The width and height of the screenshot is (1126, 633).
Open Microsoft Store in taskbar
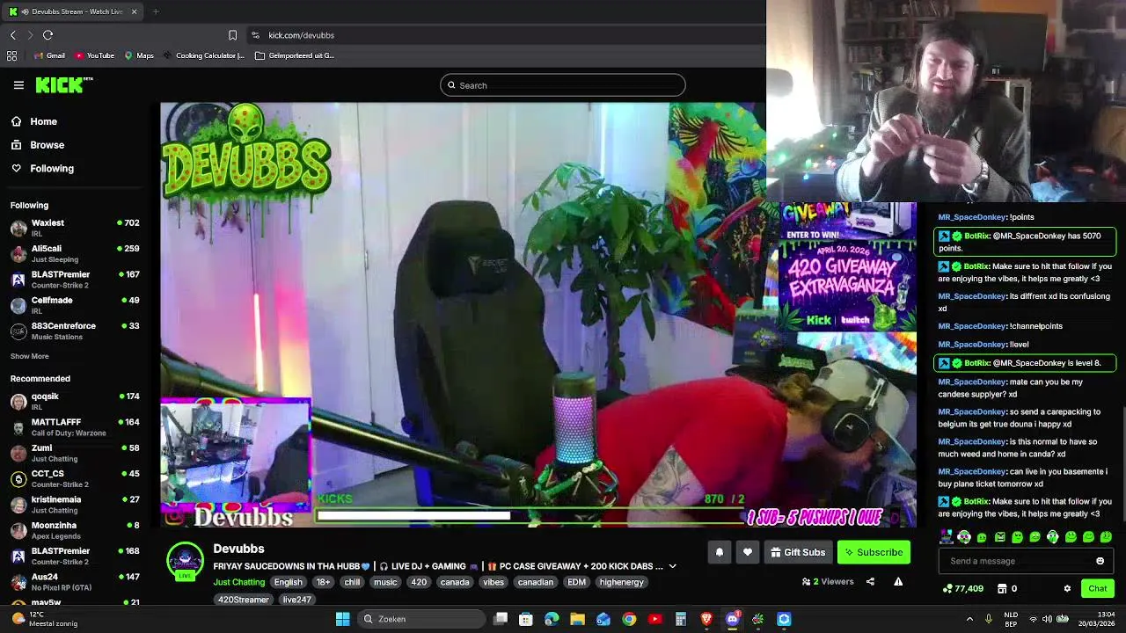coord(525,619)
